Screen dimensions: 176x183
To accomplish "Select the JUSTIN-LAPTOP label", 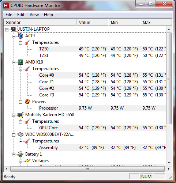I will click(34, 29).
